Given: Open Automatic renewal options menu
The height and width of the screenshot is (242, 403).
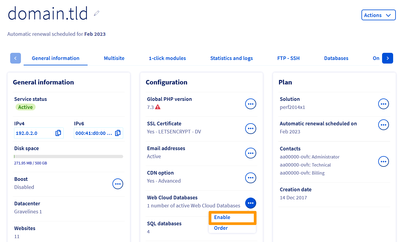Looking at the screenshot, I should coord(383,125).
